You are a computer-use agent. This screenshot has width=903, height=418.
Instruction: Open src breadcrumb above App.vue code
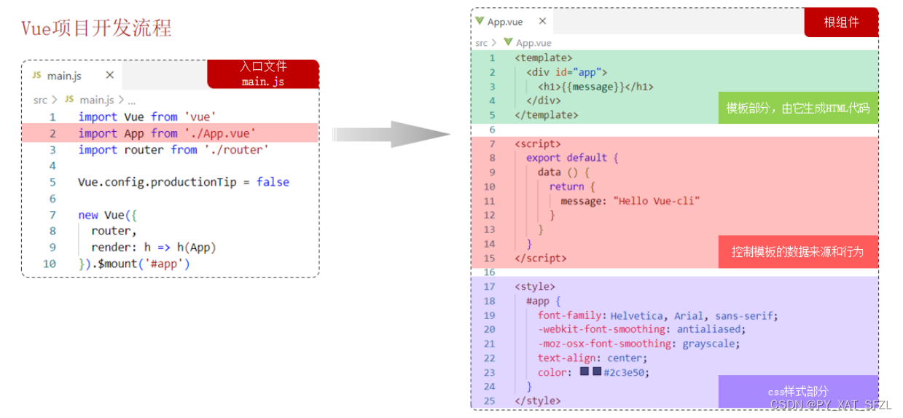[481, 43]
